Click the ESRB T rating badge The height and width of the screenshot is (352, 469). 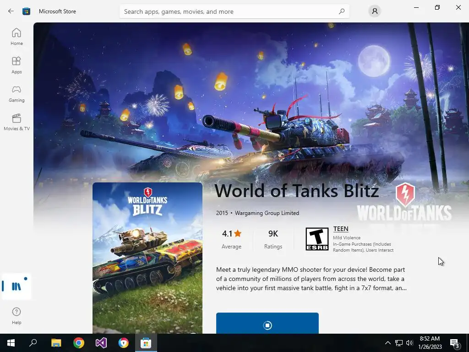click(317, 239)
